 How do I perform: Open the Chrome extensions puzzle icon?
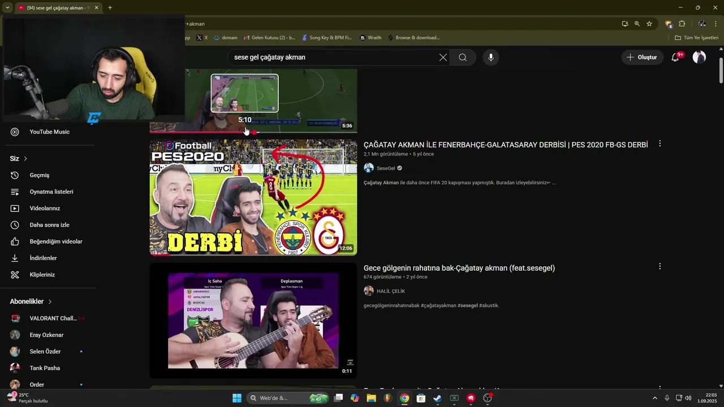click(x=682, y=24)
